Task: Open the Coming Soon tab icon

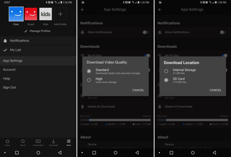Action: click(x=38, y=143)
